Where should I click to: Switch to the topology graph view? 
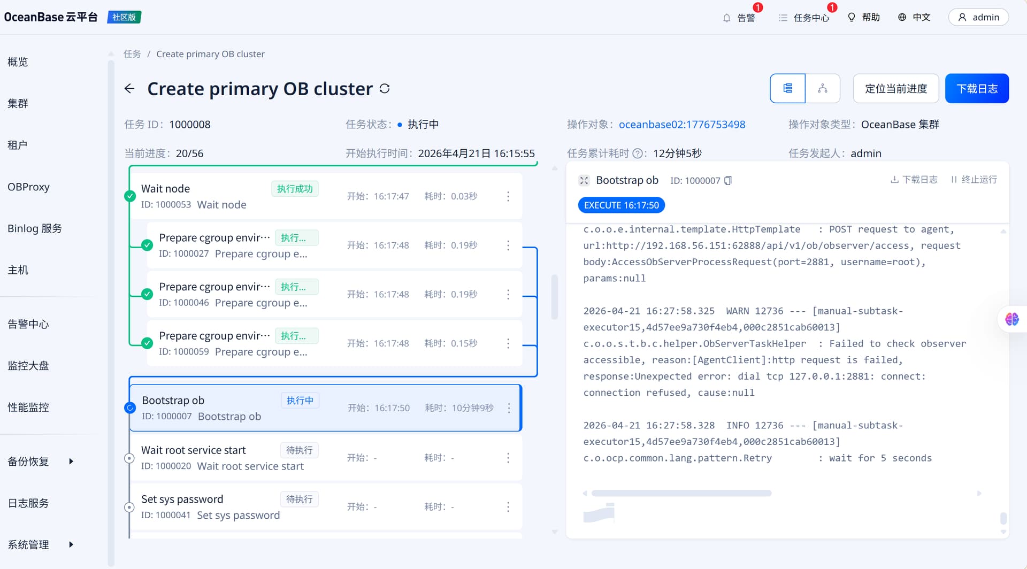tap(823, 89)
